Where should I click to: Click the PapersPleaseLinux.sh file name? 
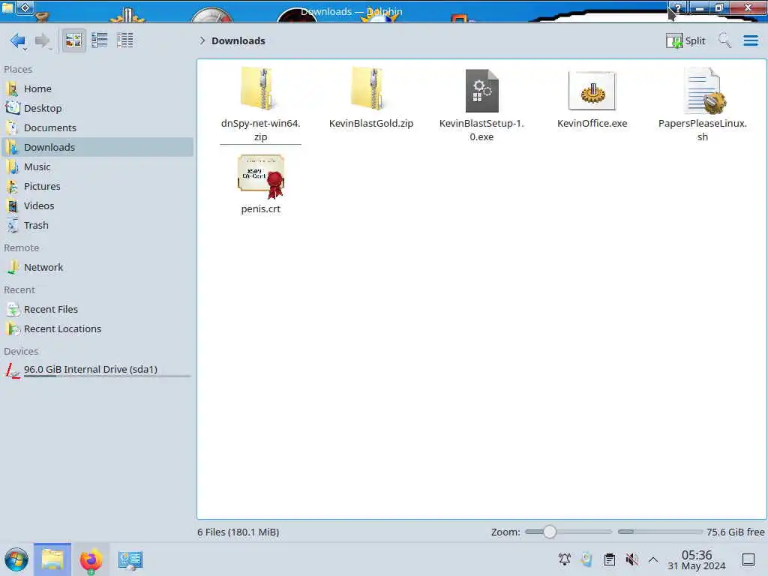pyautogui.click(x=702, y=130)
